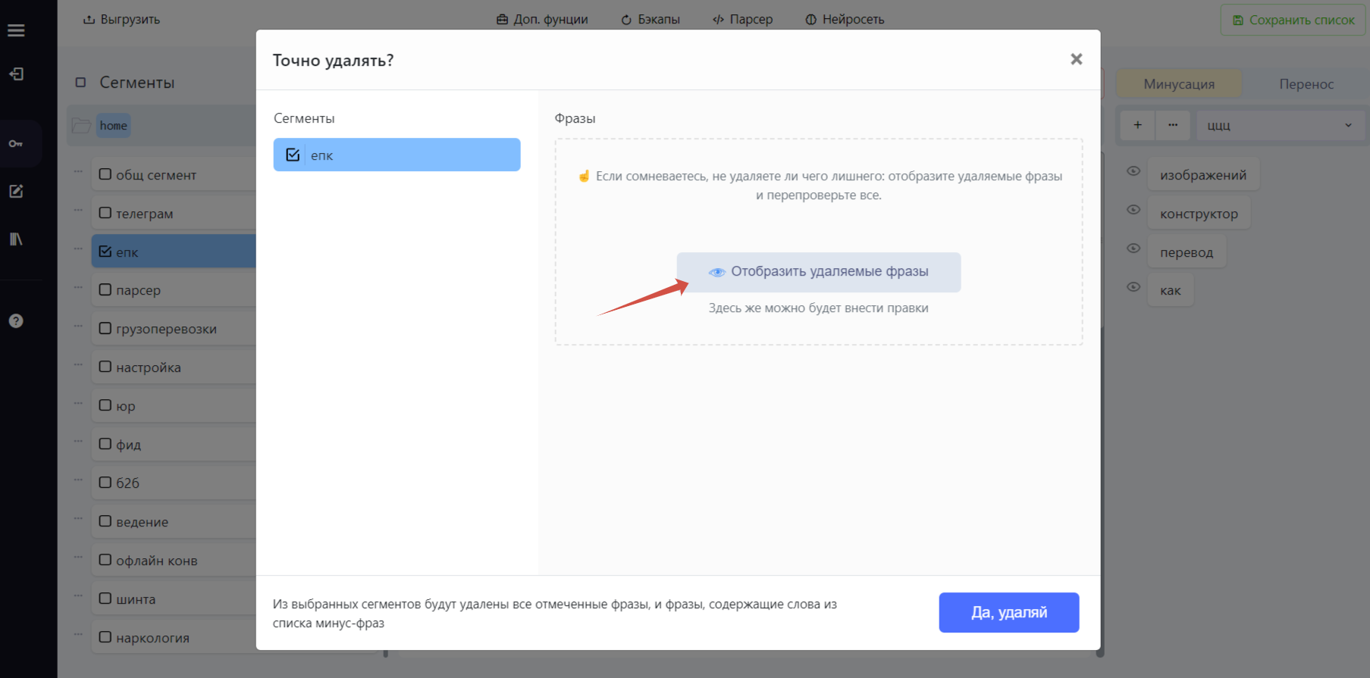Check the 'наркология' segment checkbox
The image size is (1370, 678).
105,637
